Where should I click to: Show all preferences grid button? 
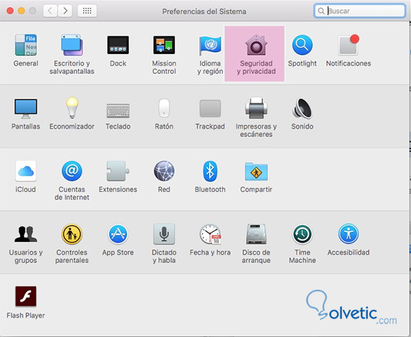click(87, 11)
